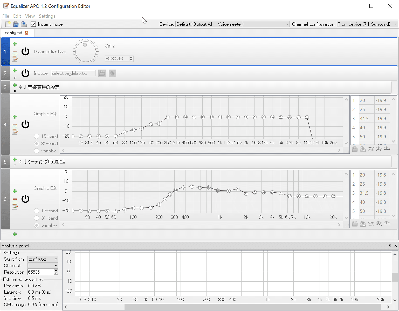
Task: Invert response in Graphic EQ row 6
Action: point(371,224)
